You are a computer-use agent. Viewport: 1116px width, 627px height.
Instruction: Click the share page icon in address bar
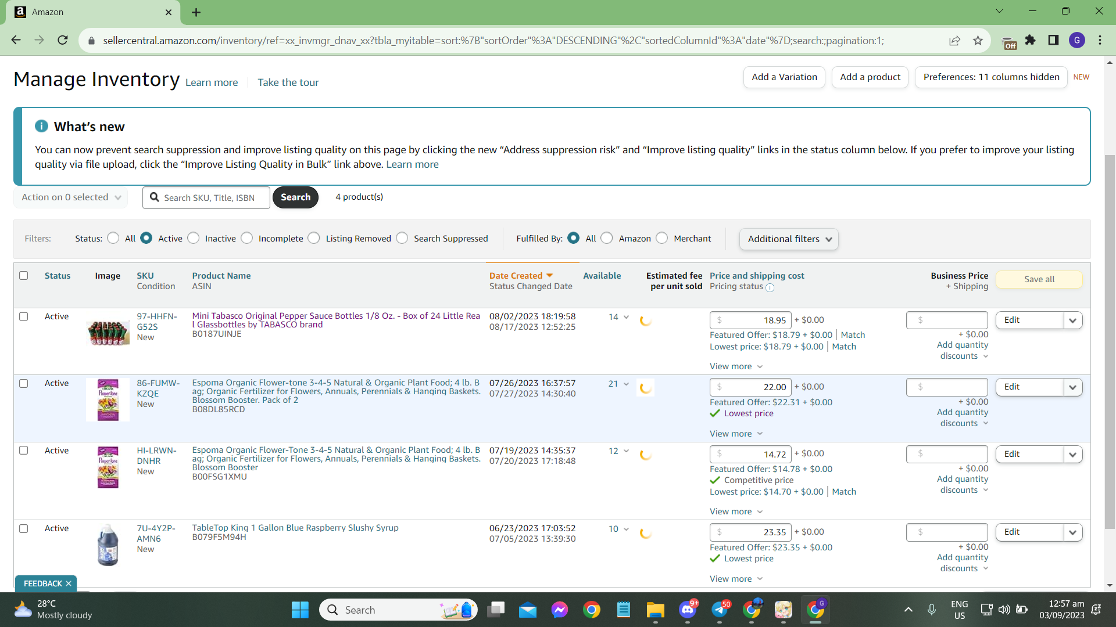954,40
